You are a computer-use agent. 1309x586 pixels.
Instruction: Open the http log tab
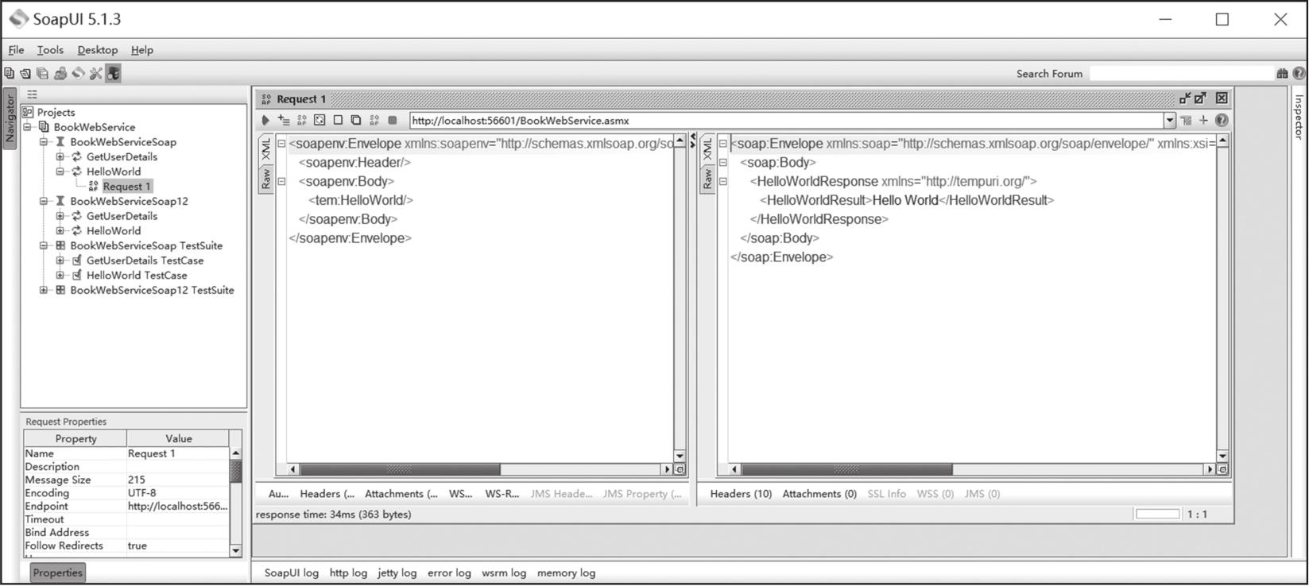pos(349,573)
